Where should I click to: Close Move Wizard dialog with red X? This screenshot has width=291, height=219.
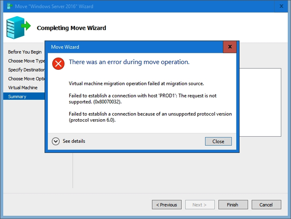(230, 47)
